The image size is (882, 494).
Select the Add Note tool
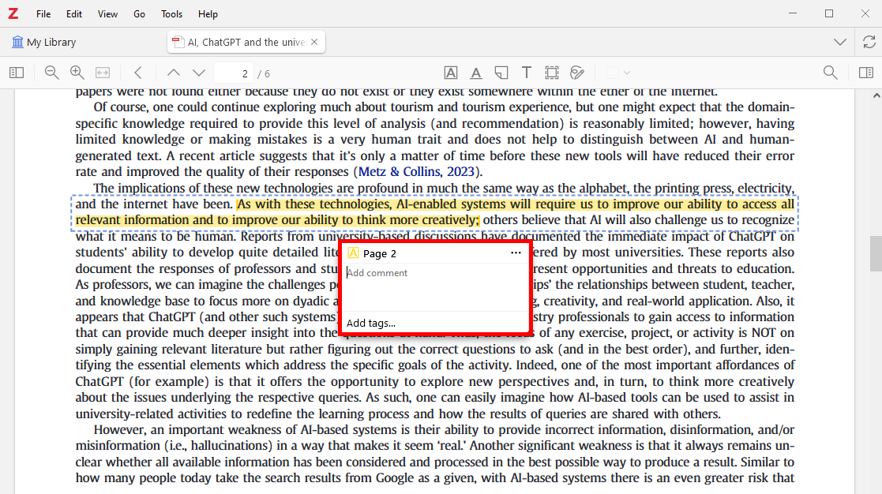(x=501, y=73)
